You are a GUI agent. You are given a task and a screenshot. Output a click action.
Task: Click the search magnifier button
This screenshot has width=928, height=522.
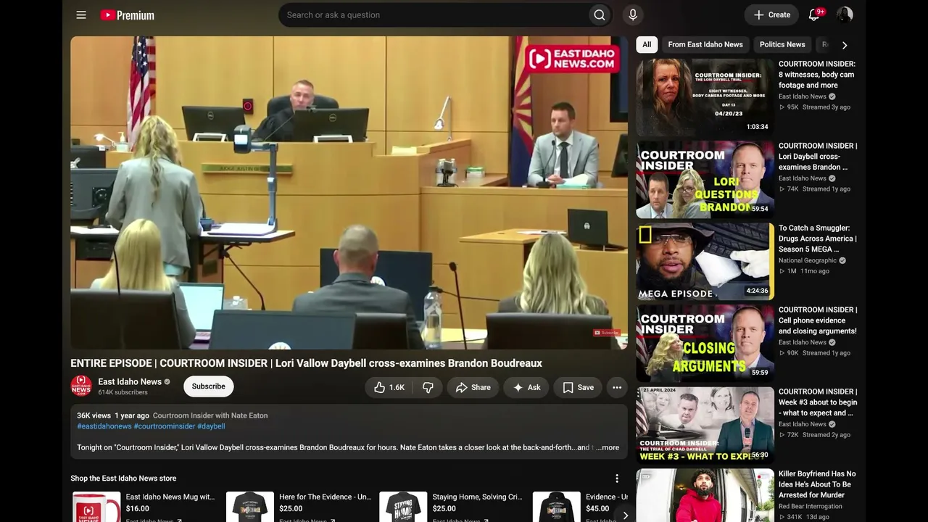coord(599,14)
